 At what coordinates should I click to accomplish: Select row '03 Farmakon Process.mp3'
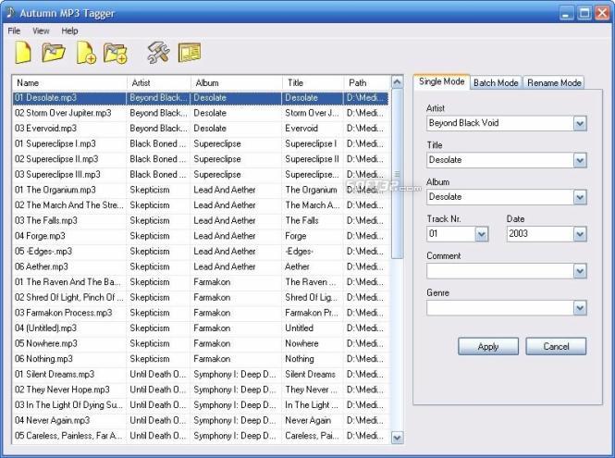[x=201, y=313]
